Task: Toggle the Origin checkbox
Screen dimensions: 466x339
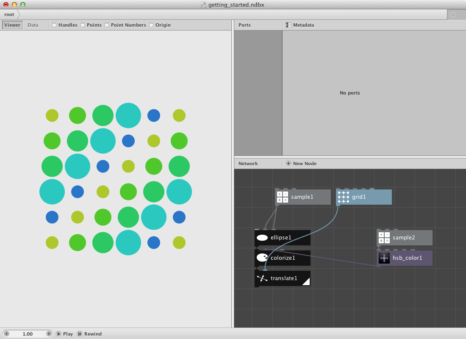Action: 151,25
